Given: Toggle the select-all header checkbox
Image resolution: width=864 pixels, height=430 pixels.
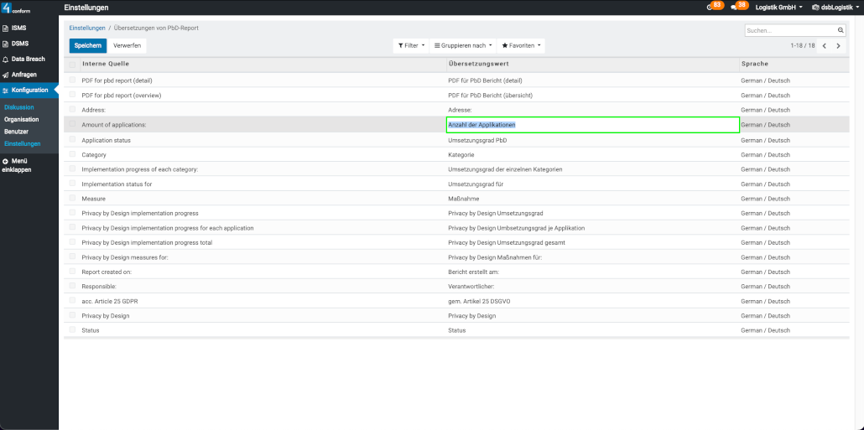Looking at the screenshot, I should (73, 64).
